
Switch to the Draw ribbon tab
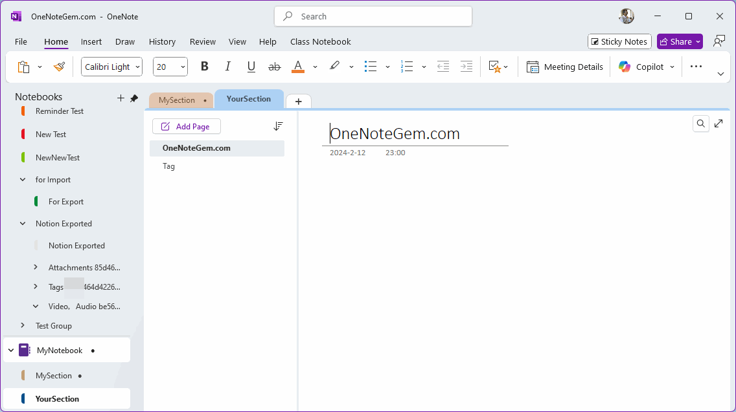click(x=125, y=41)
